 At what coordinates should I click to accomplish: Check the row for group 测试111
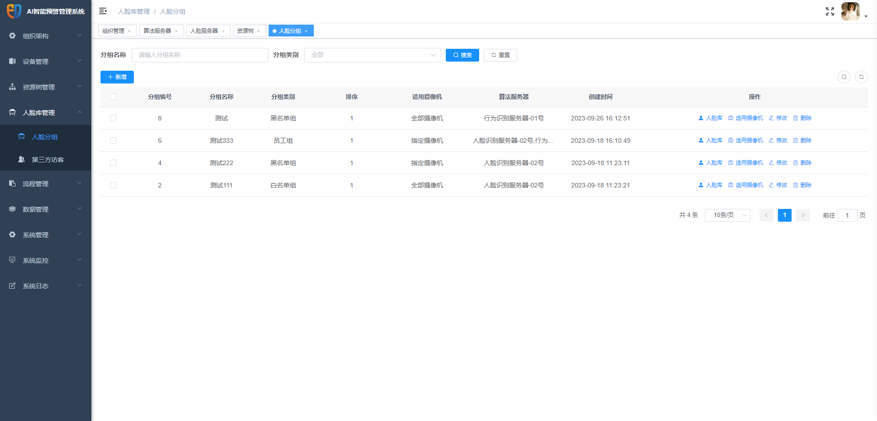click(x=113, y=185)
